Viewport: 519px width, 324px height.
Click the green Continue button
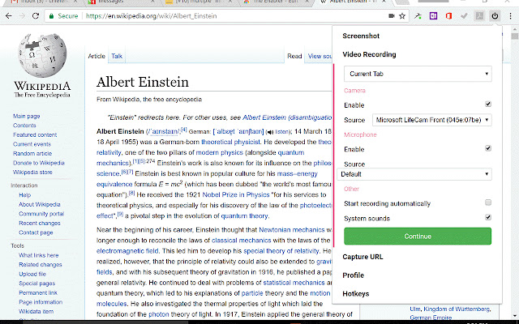pyautogui.click(x=418, y=236)
